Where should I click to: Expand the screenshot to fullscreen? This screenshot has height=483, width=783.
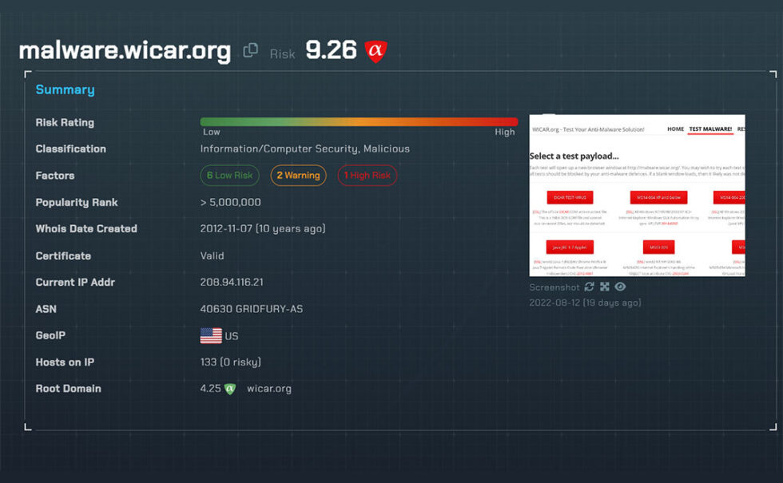point(604,287)
